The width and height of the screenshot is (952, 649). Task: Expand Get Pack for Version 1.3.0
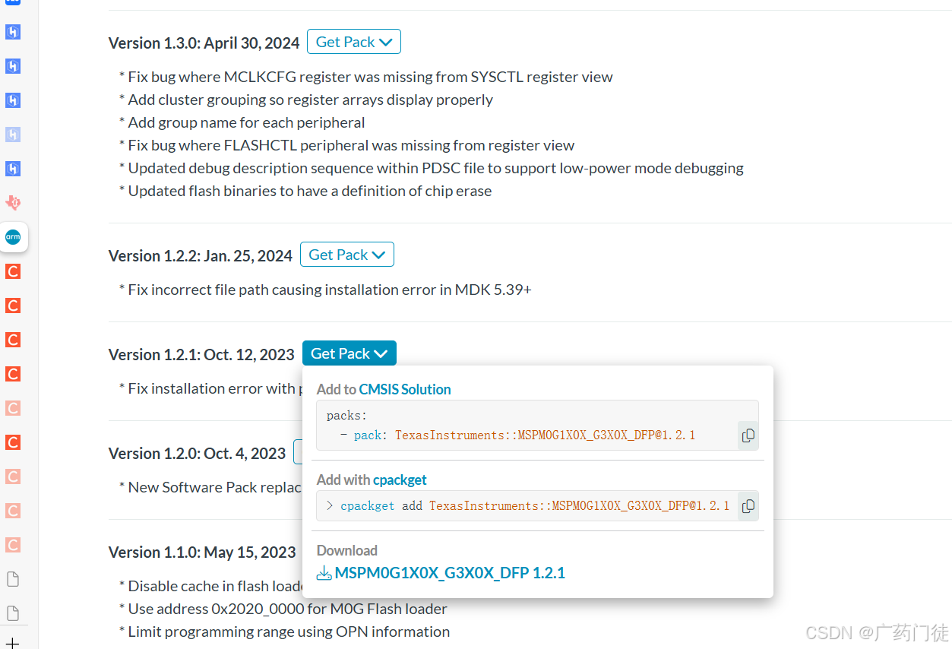click(x=354, y=42)
